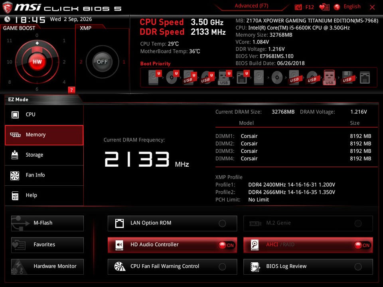Open the Favorites button

tap(47, 245)
